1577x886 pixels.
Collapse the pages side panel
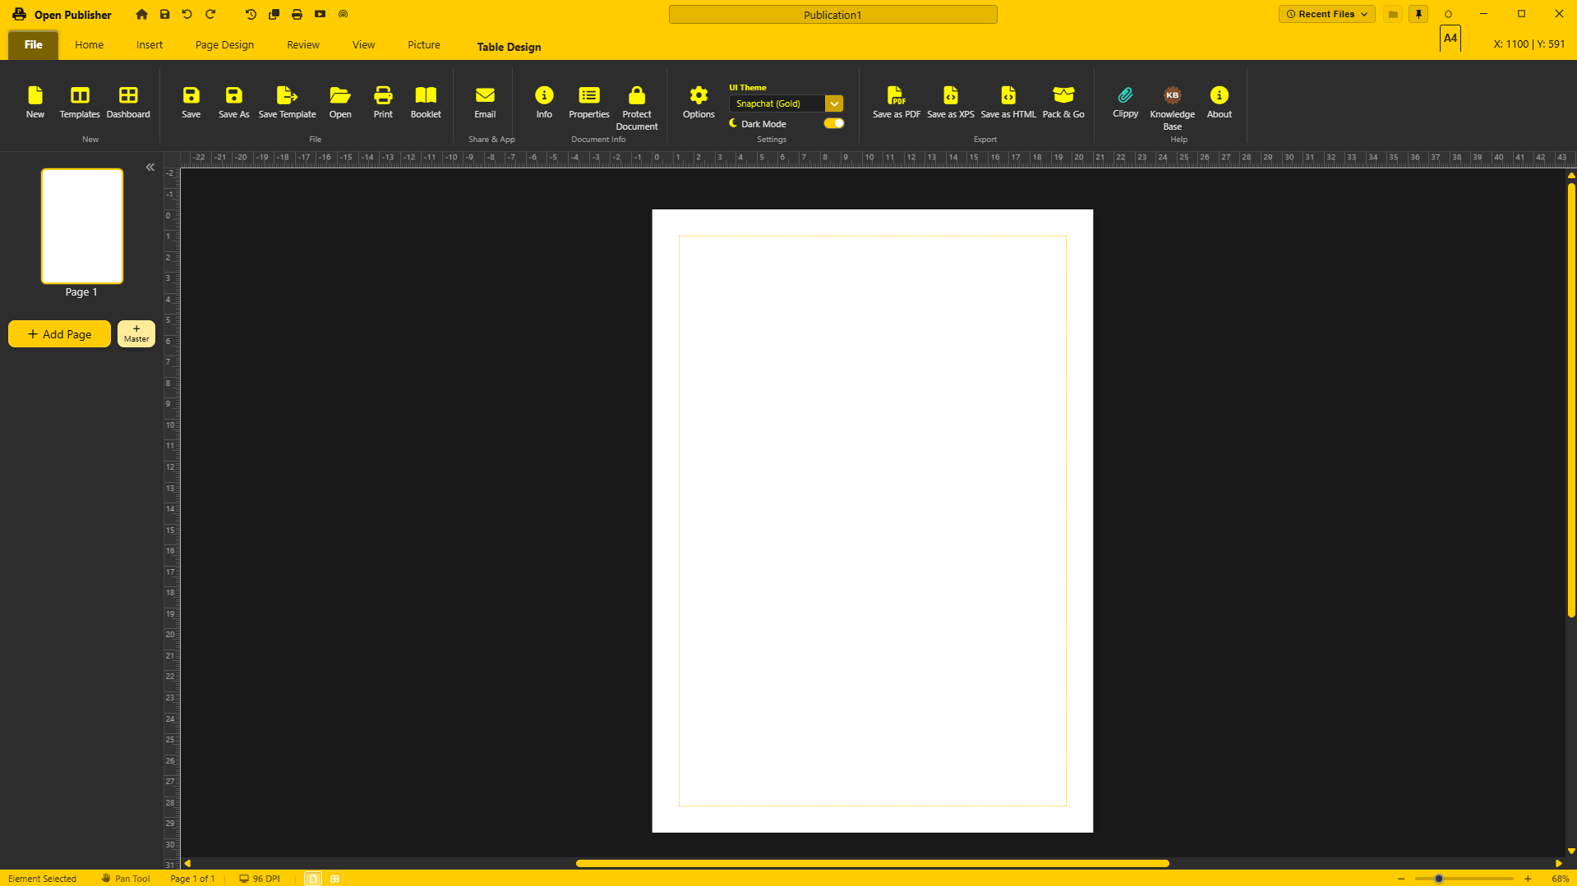pyautogui.click(x=150, y=167)
